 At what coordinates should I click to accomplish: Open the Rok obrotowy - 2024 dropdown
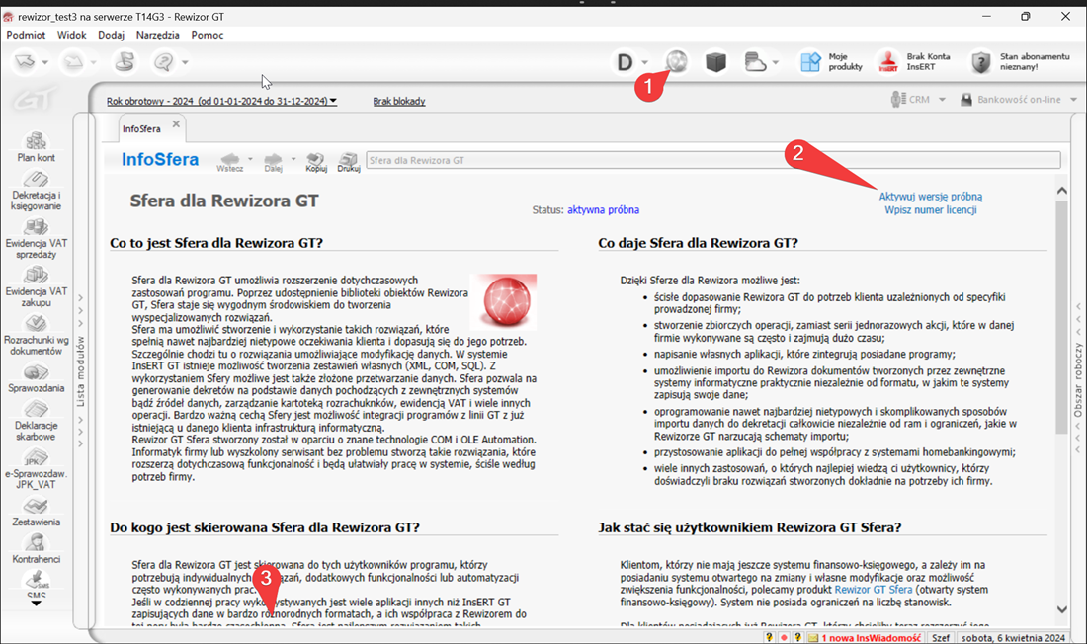click(221, 101)
